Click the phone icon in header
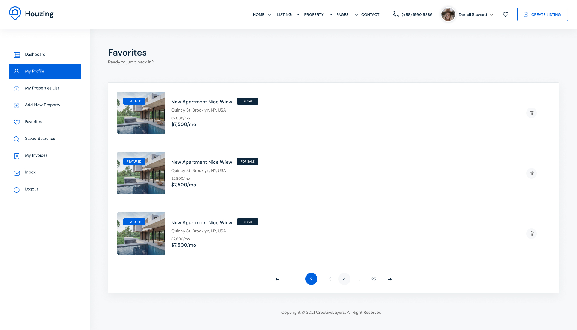This screenshot has height=330, width=577. [396, 14]
